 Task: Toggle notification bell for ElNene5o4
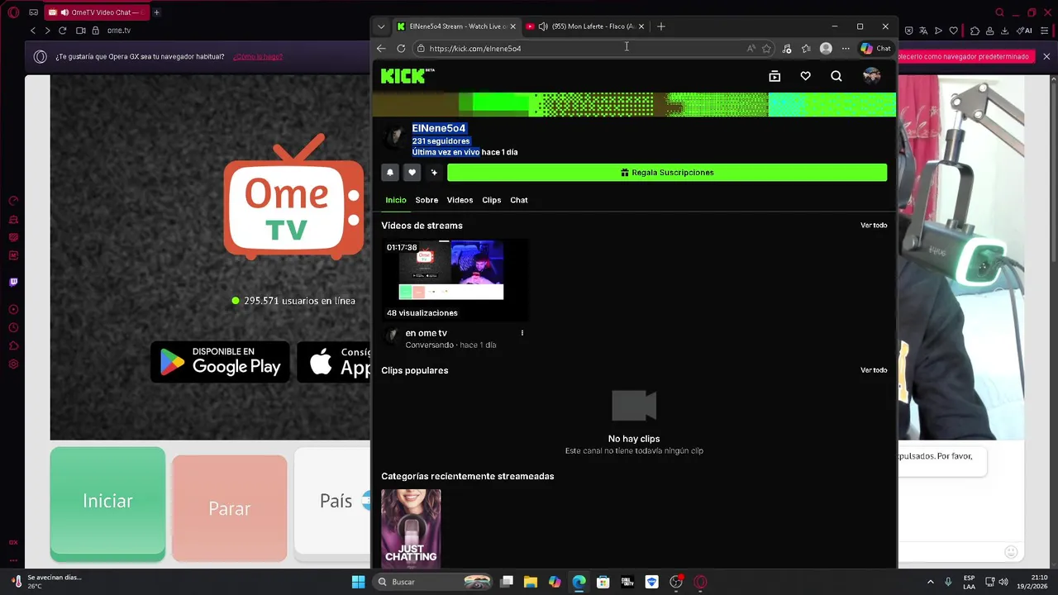(390, 173)
